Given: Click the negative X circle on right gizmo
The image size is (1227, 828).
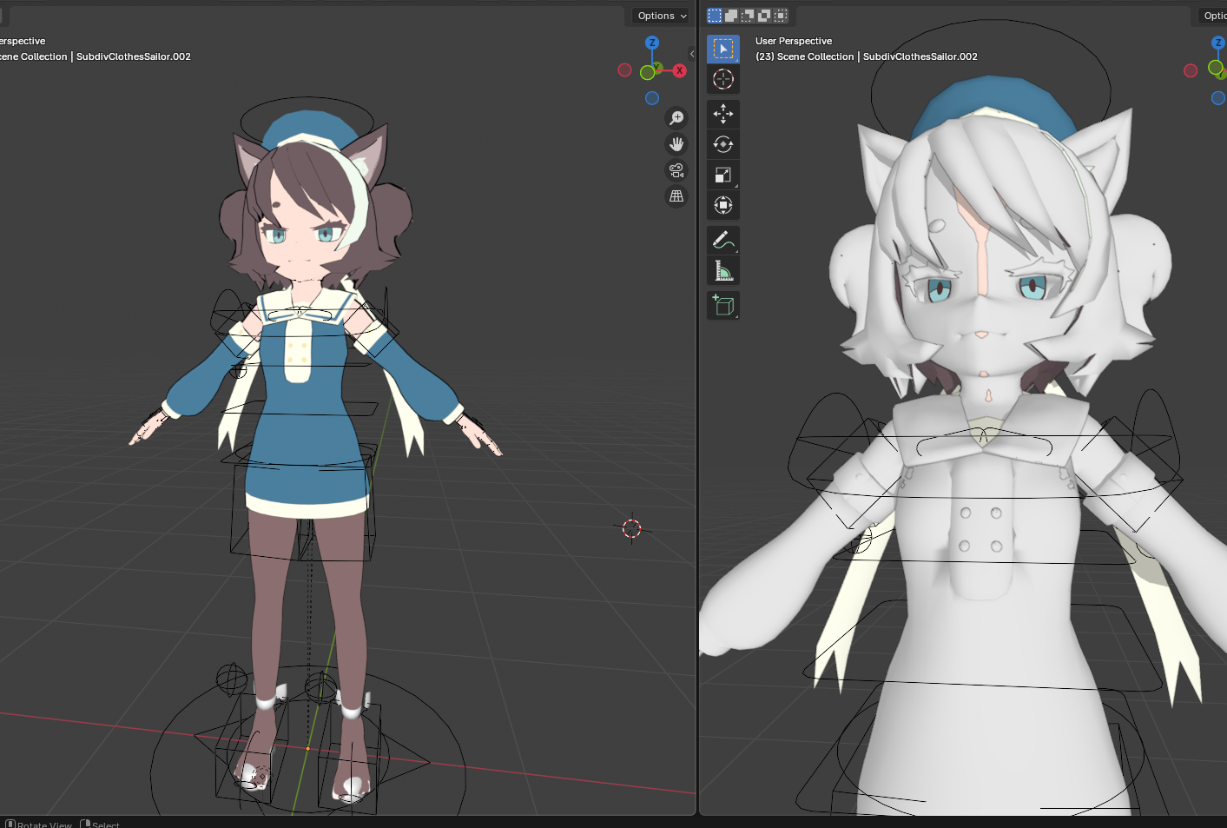Looking at the screenshot, I should pos(1191,70).
